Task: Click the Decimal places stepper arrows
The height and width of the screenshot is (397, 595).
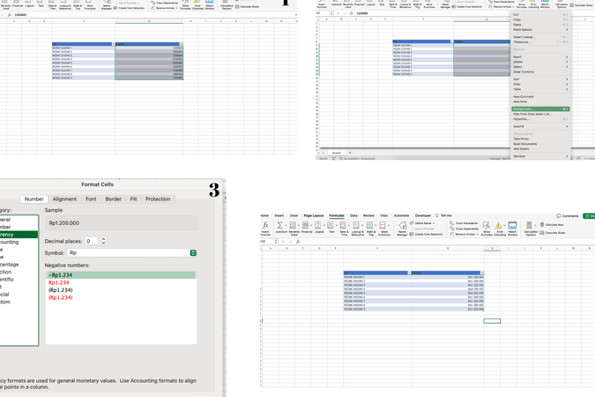Action: point(103,241)
